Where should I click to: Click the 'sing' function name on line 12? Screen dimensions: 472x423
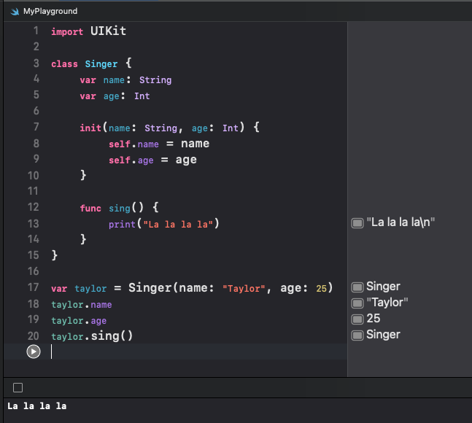coord(119,208)
